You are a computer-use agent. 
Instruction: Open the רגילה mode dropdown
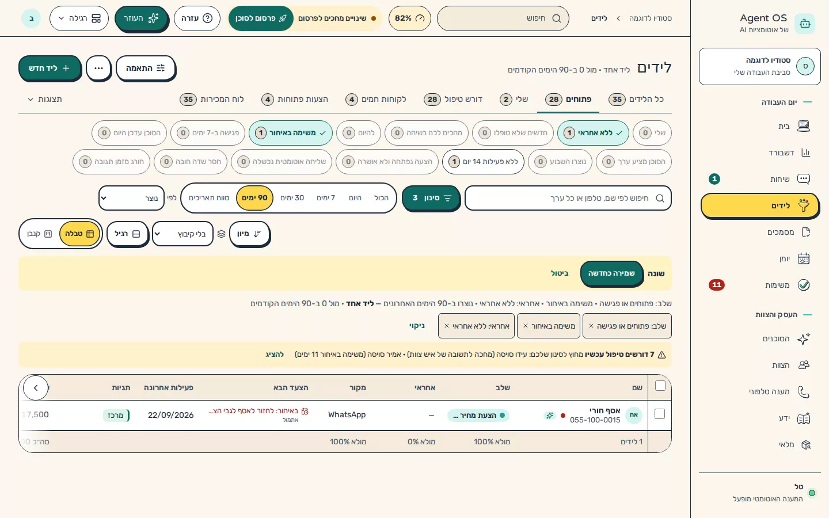[79, 18]
